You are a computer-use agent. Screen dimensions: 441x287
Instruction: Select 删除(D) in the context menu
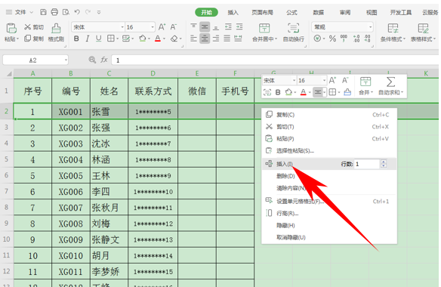coord(285,176)
